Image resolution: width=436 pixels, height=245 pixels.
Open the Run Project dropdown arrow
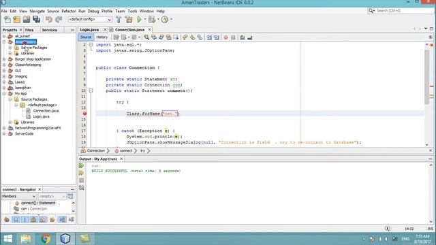pyautogui.click(x=145, y=20)
